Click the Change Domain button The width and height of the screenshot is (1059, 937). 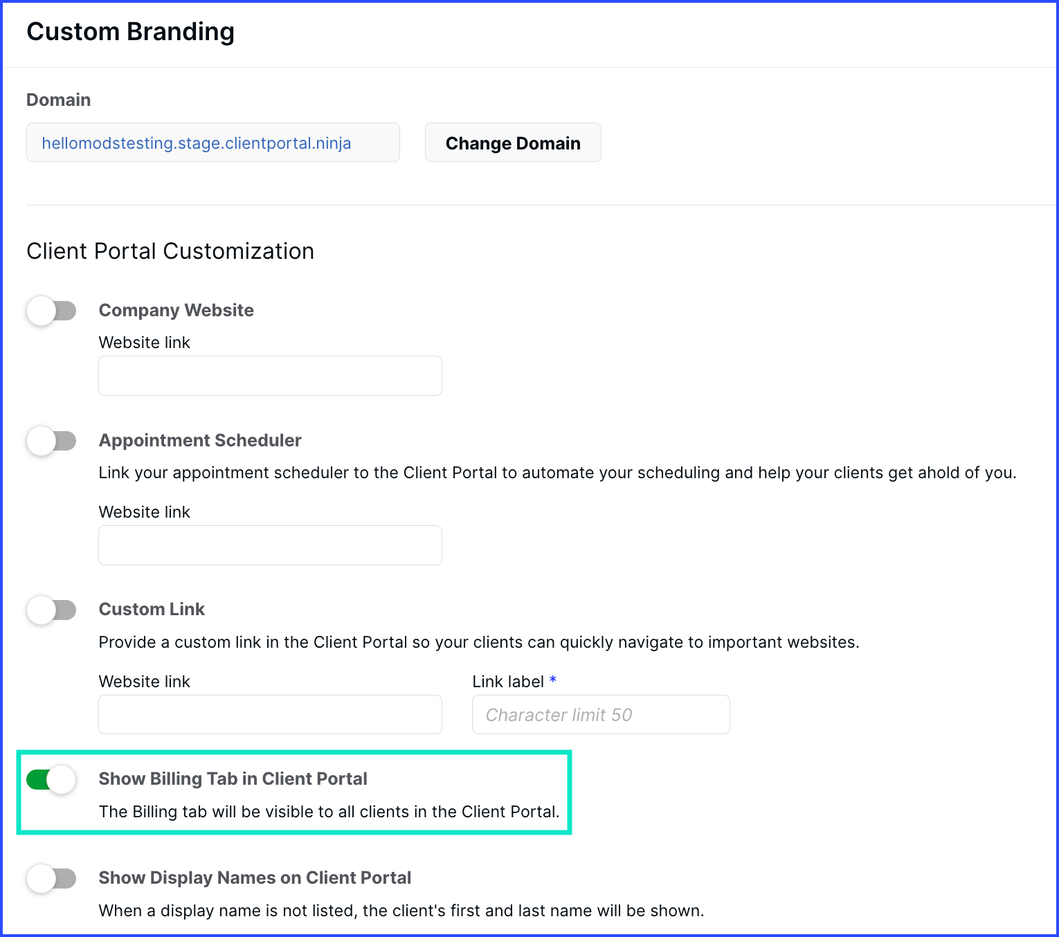[x=512, y=143]
